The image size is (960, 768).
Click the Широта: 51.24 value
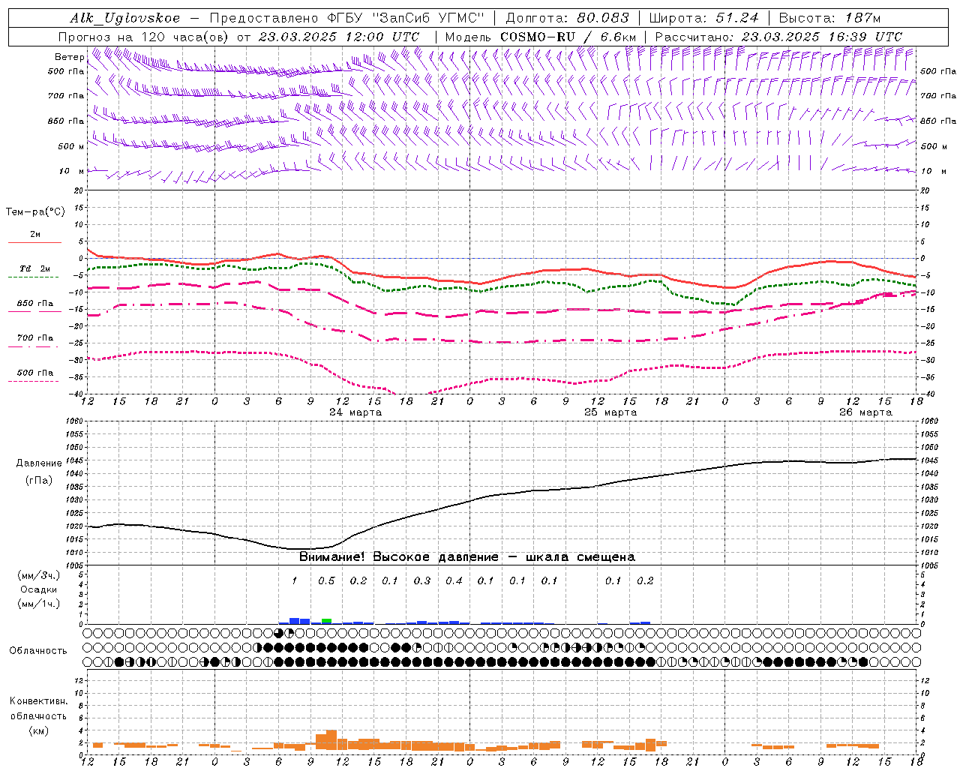[x=704, y=18]
